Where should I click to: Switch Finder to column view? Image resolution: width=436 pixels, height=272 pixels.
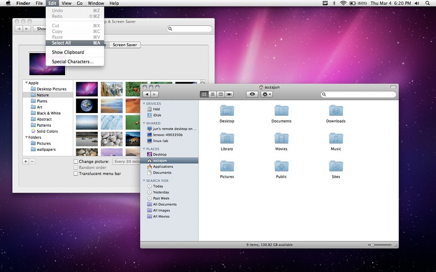point(221,94)
